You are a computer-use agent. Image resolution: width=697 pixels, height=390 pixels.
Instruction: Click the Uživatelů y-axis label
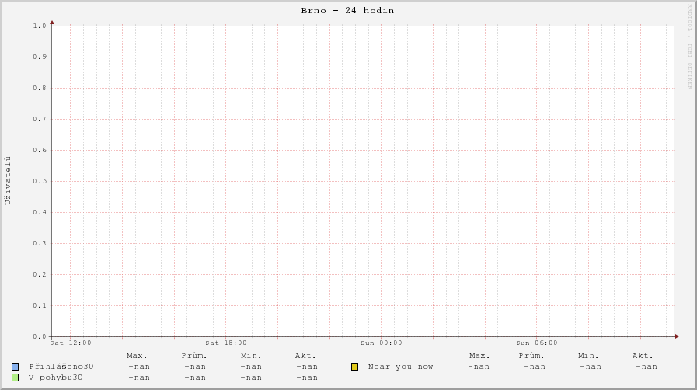click(x=9, y=180)
